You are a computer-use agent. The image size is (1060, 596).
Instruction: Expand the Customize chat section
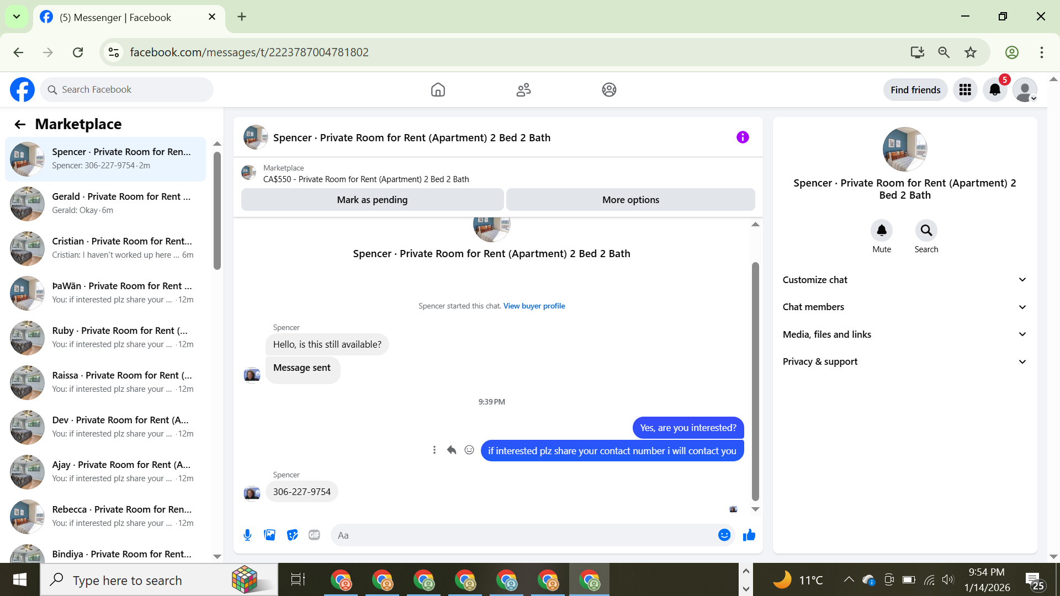click(x=904, y=280)
